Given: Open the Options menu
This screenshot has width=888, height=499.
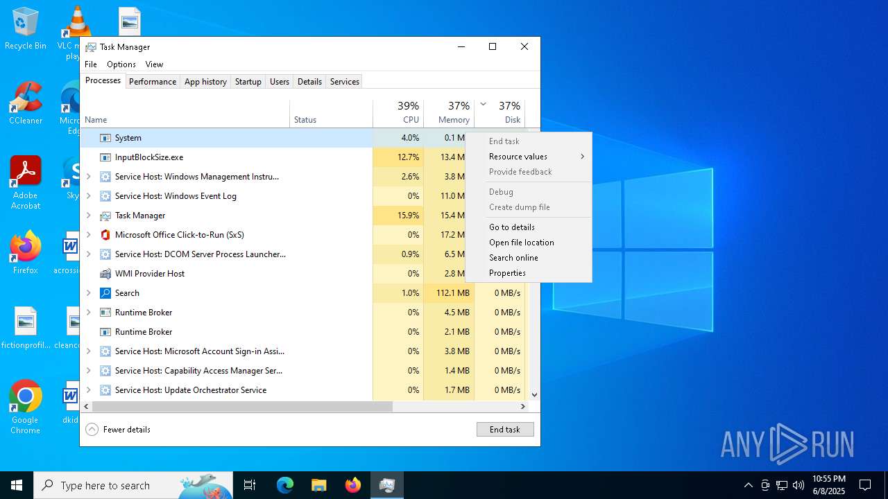Looking at the screenshot, I should [x=121, y=64].
